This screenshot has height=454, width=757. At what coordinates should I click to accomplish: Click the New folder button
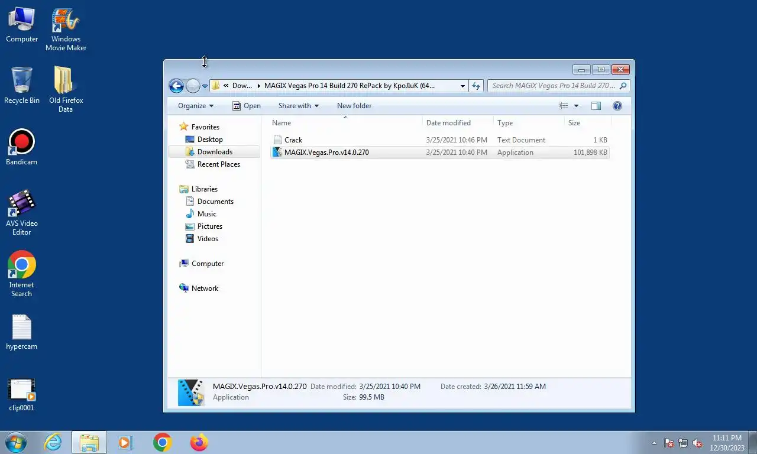tap(354, 106)
